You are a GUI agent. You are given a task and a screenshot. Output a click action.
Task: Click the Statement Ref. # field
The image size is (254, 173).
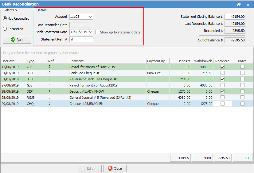click(x=81, y=39)
